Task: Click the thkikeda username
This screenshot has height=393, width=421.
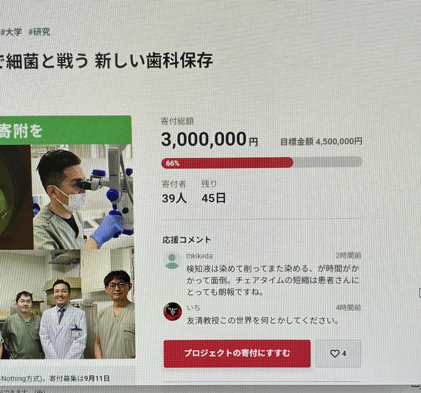Action: point(199,256)
